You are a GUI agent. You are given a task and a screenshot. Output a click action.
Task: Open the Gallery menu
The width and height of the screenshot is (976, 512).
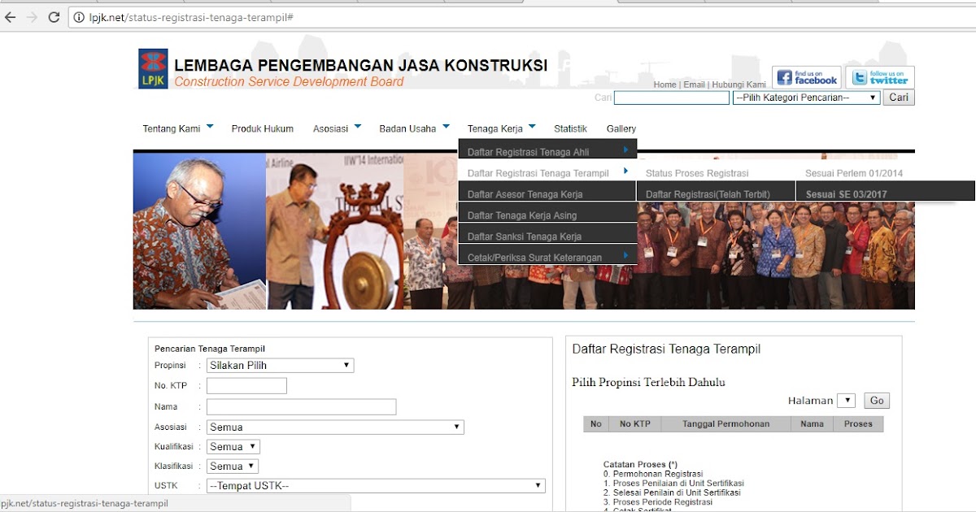[x=621, y=128]
